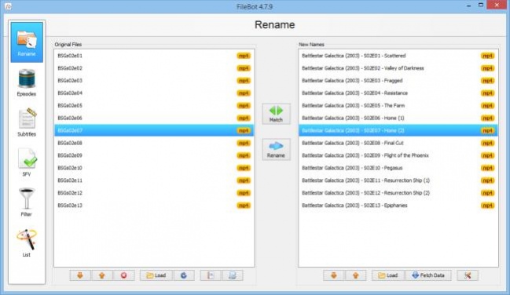510x295 pixels.
Task: Select new name S02E01 - Scattered
Action: pyautogui.click(x=398, y=56)
